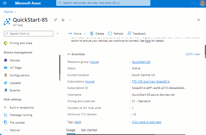Refresh the hub overview

[x=116, y=34]
